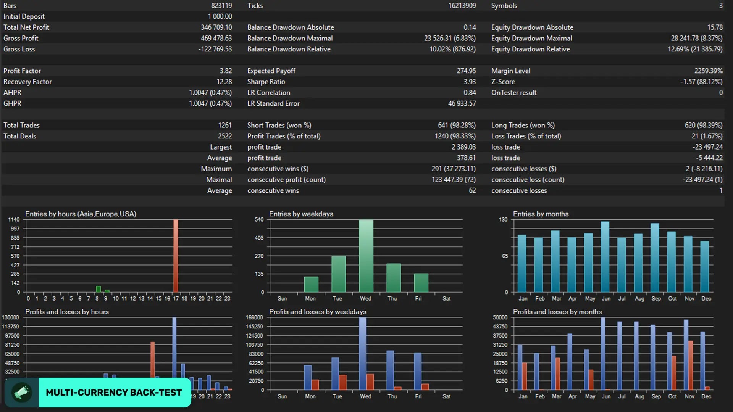
Task: Select the Equity Drawdown Maximal value 28 241.78 (8.37%)
Action: coord(696,38)
